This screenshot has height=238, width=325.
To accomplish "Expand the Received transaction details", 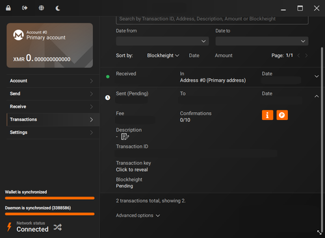I will pos(317,77).
